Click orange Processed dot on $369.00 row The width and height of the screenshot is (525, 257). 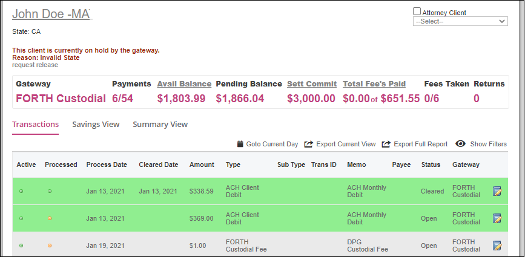pyautogui.click(x=50, y=218)
